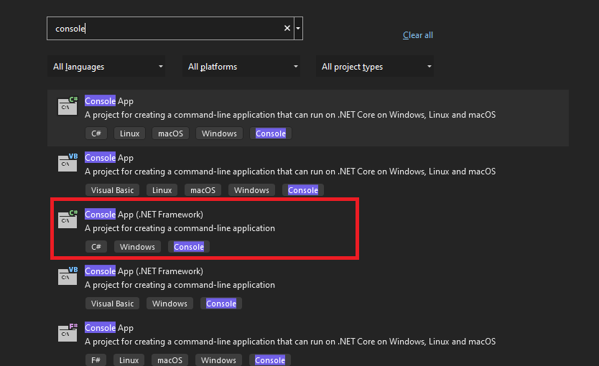Click Windows tag of C# .NET Framework app
This screenshot has width=599, height=366.
pos(137,247)
